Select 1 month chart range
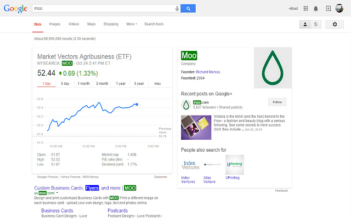Image resolution: width=351 pixels, height=219 pixels. pyautogui.click(x=83, y=84)
